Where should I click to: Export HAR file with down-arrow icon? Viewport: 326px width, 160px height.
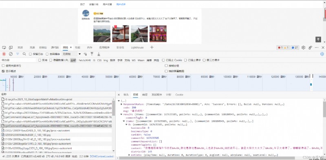(x=99, y=54)
